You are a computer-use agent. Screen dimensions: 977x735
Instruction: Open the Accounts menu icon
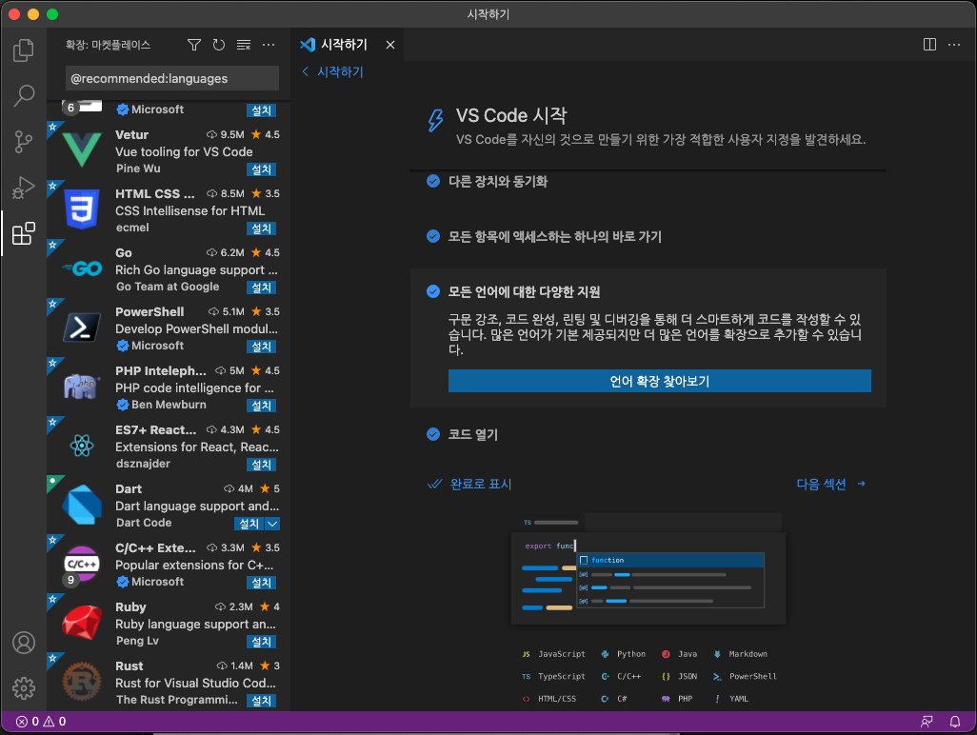(x=24, y=643)
